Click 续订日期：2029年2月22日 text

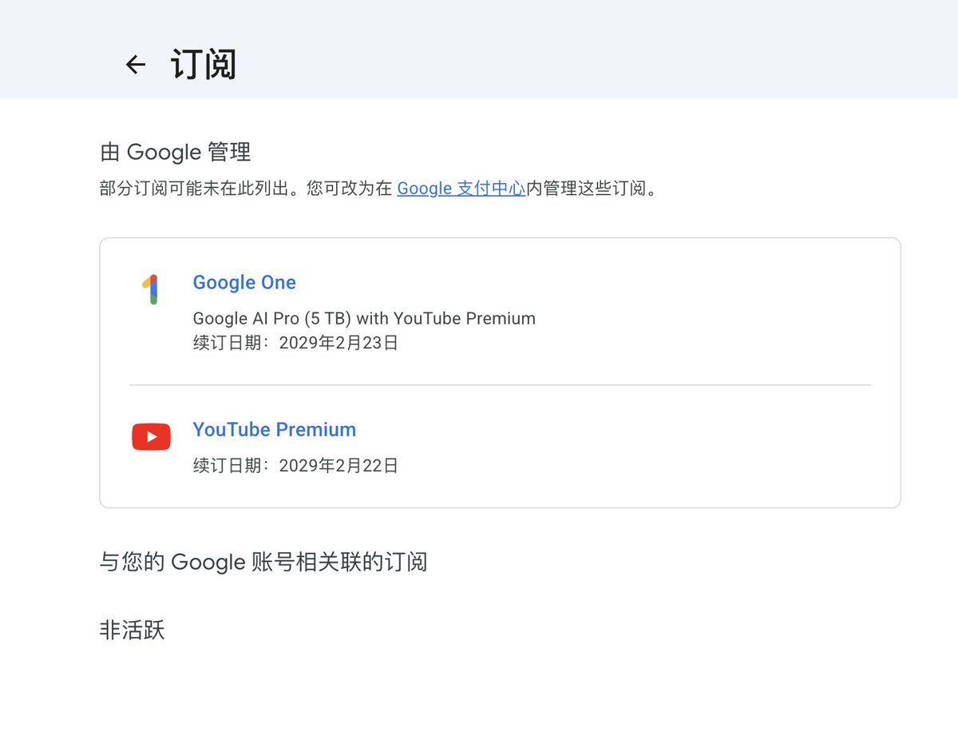click(x=295, y=466)
